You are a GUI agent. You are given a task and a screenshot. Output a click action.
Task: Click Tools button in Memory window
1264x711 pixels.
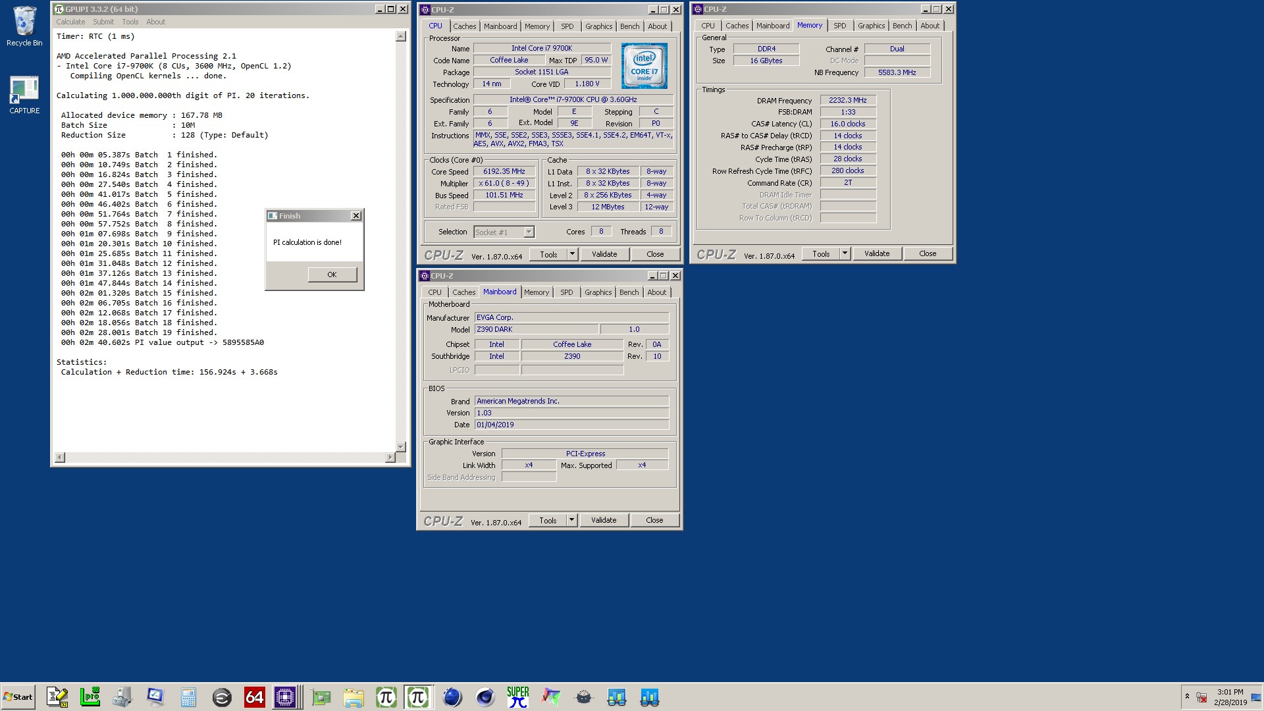click(821, 253)
